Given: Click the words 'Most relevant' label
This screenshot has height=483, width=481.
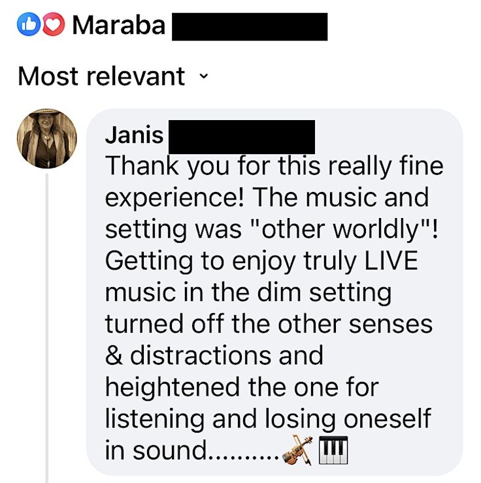Looking at the screenshot, I should (101, 76).
